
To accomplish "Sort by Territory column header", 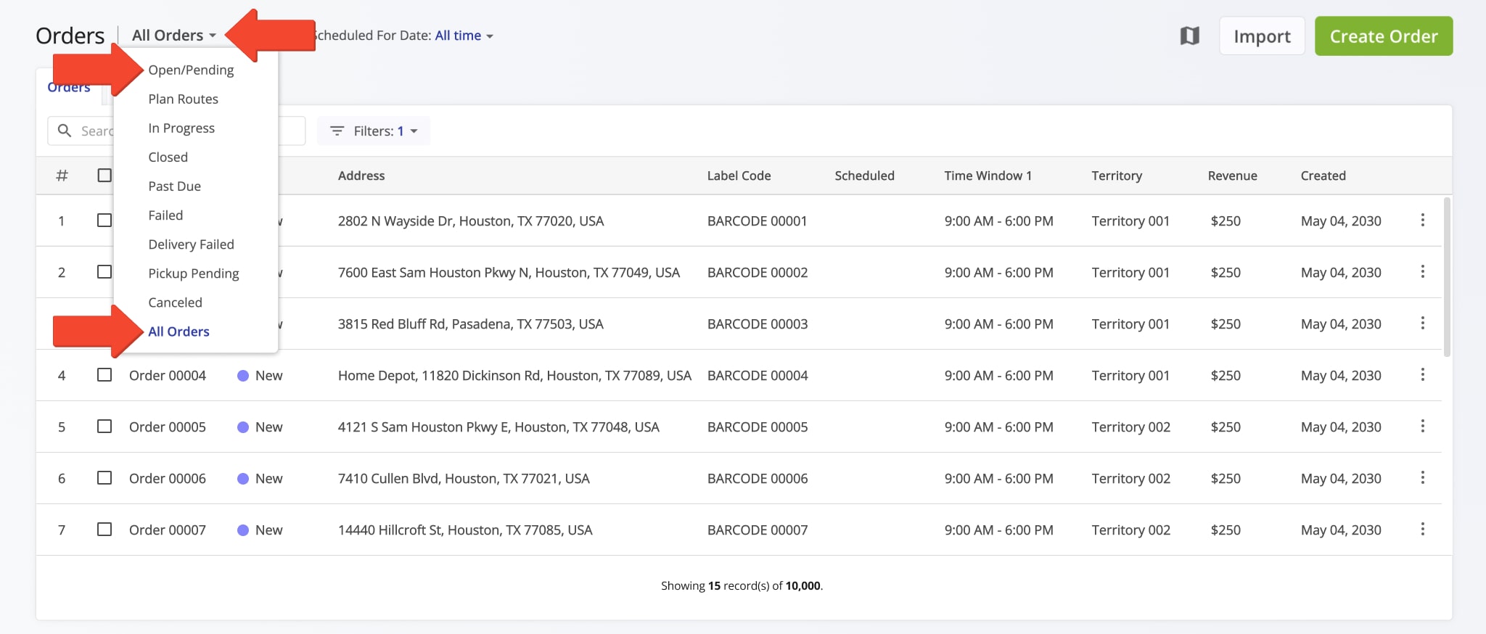I will coord(1117,176).
